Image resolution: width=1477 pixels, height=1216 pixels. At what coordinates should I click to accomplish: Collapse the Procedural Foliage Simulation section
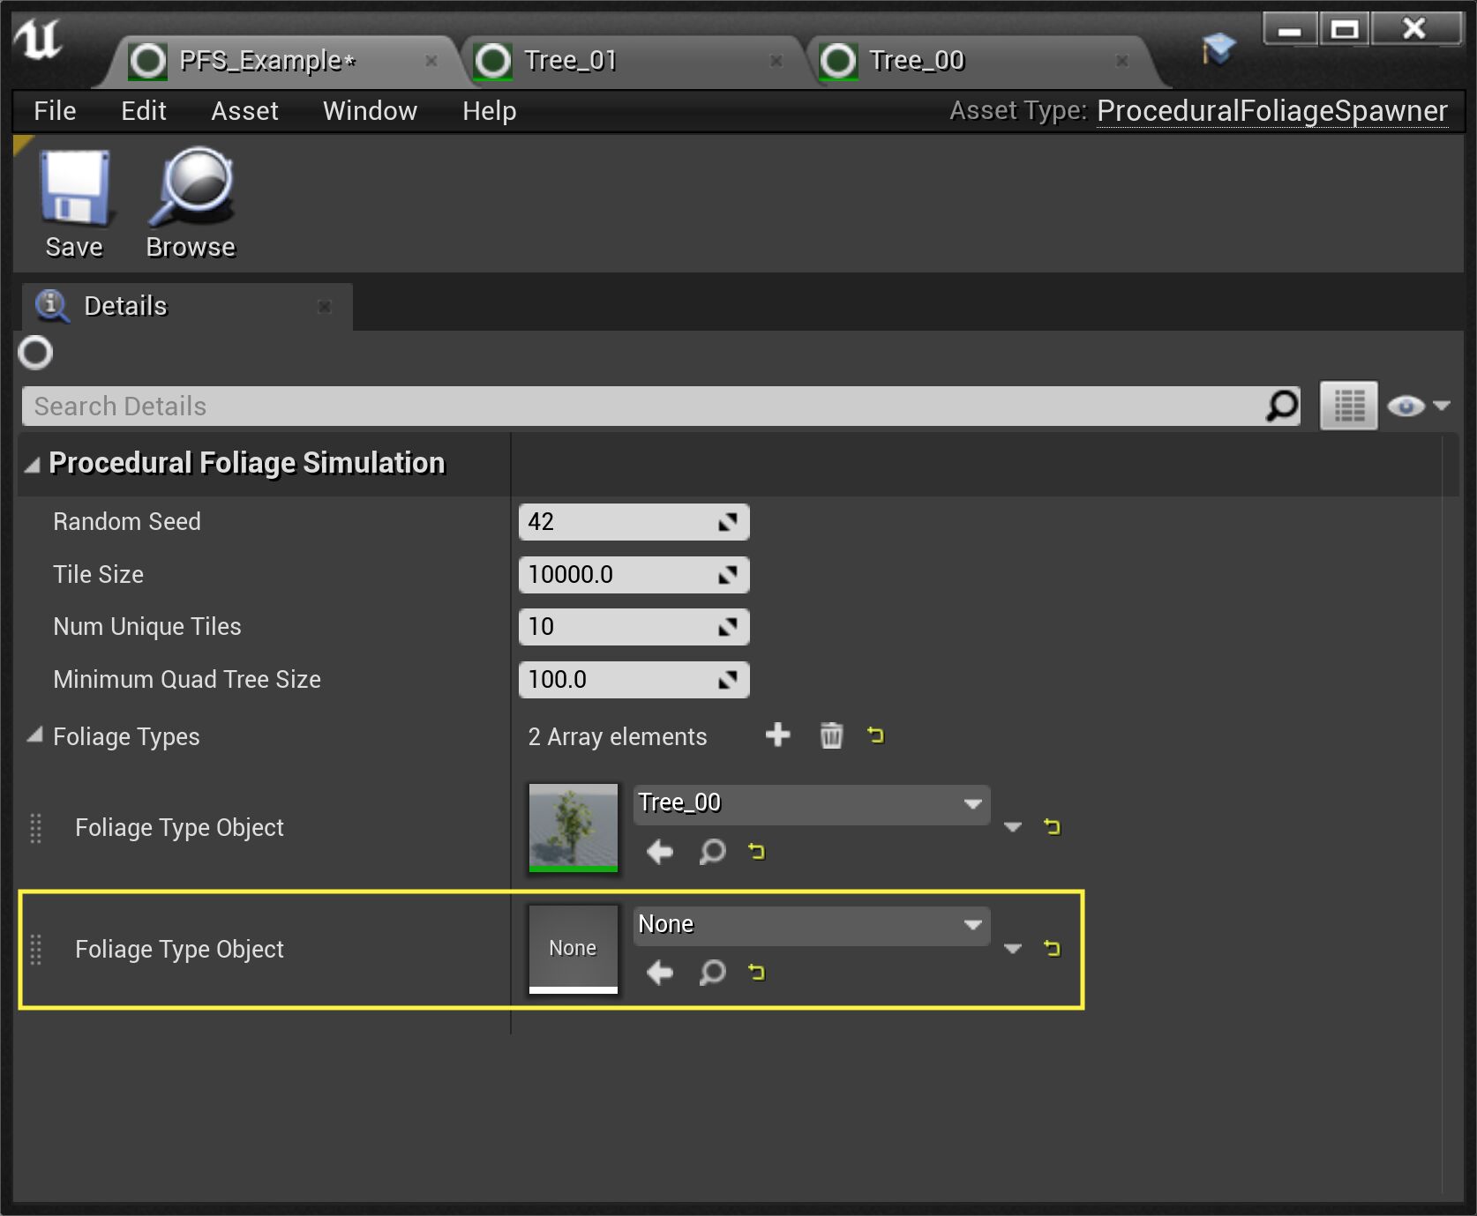(33, 465)
